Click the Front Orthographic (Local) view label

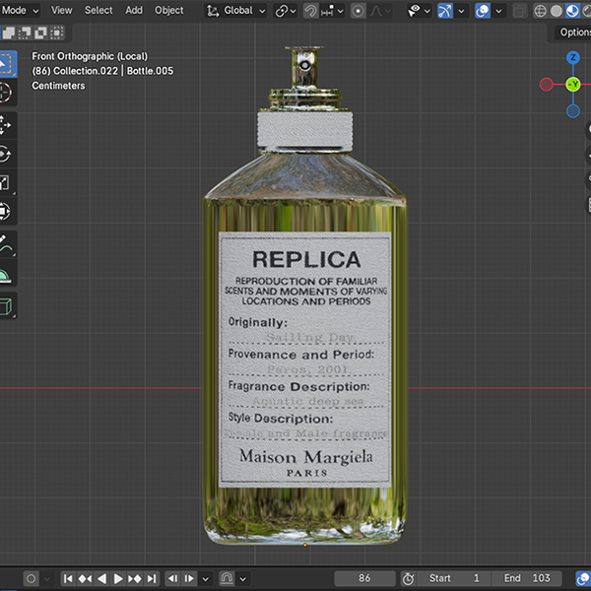click(x=90, y=56)
